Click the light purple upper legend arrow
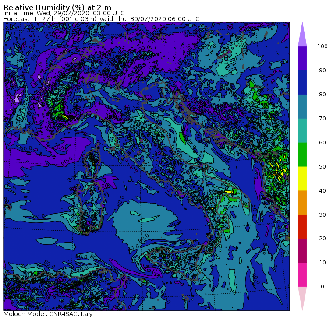Image resolution: width=333 pixels, height=320 pixels. (x=302, y=35)
